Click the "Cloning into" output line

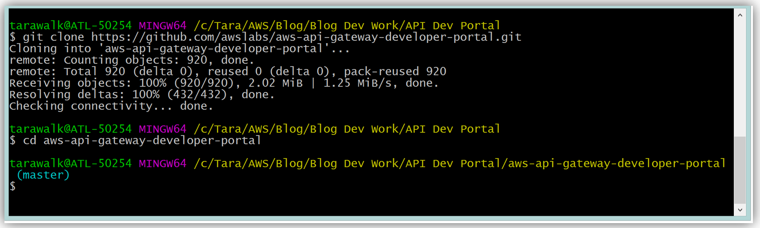pyautogui.click(x=180, y=49)
